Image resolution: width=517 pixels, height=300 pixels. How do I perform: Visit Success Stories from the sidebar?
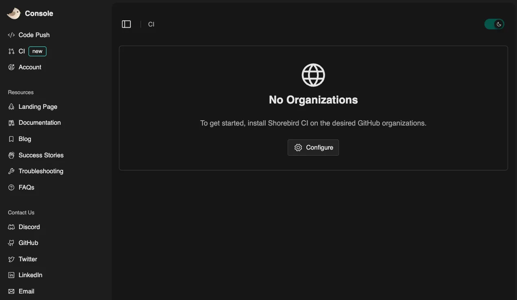(x=41, y=155)
